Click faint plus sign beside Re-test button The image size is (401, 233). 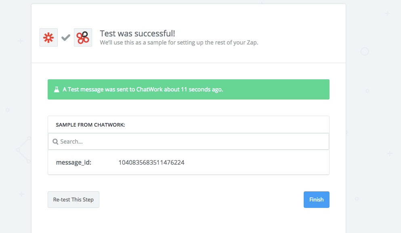[21, 194]
